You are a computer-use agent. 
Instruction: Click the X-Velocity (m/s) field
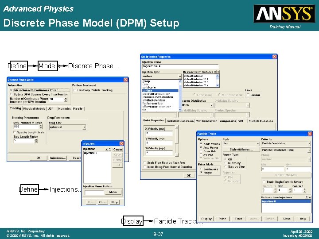pyautogui.click(x=159, y=133)
